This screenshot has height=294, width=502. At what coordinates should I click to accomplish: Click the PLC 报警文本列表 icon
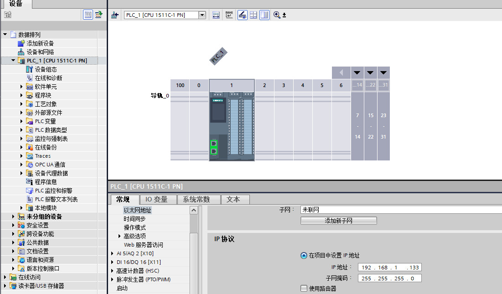click(30, 199)
